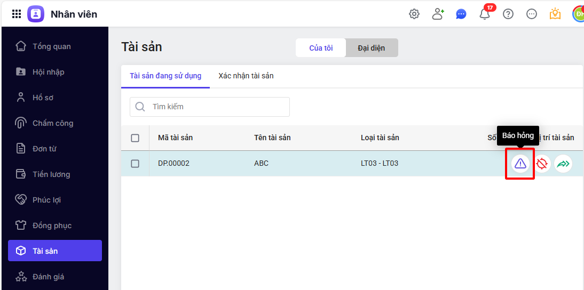Click the Tìm kiếm search field
The image size is (584, 290).
point(210,107)
